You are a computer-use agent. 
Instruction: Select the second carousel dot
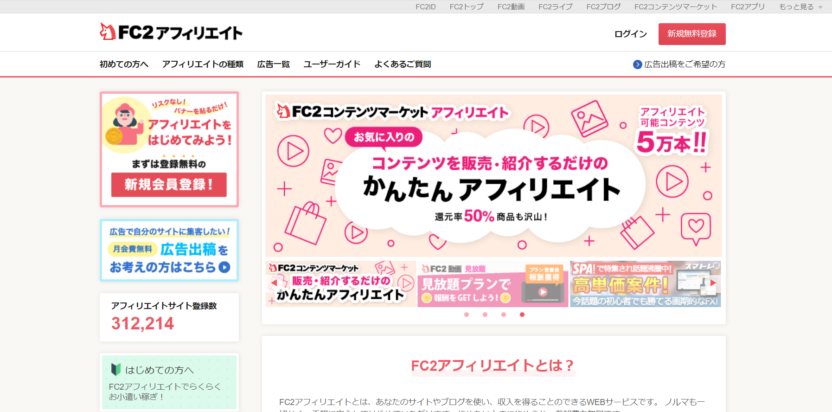[x=485, y=315]
